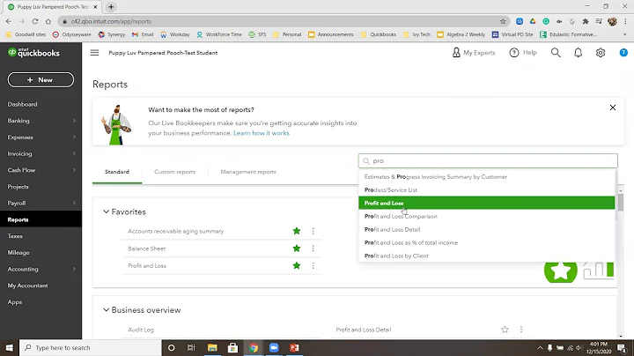
Task: Select Reports in sidebar
Action: (x=41, y=219)
